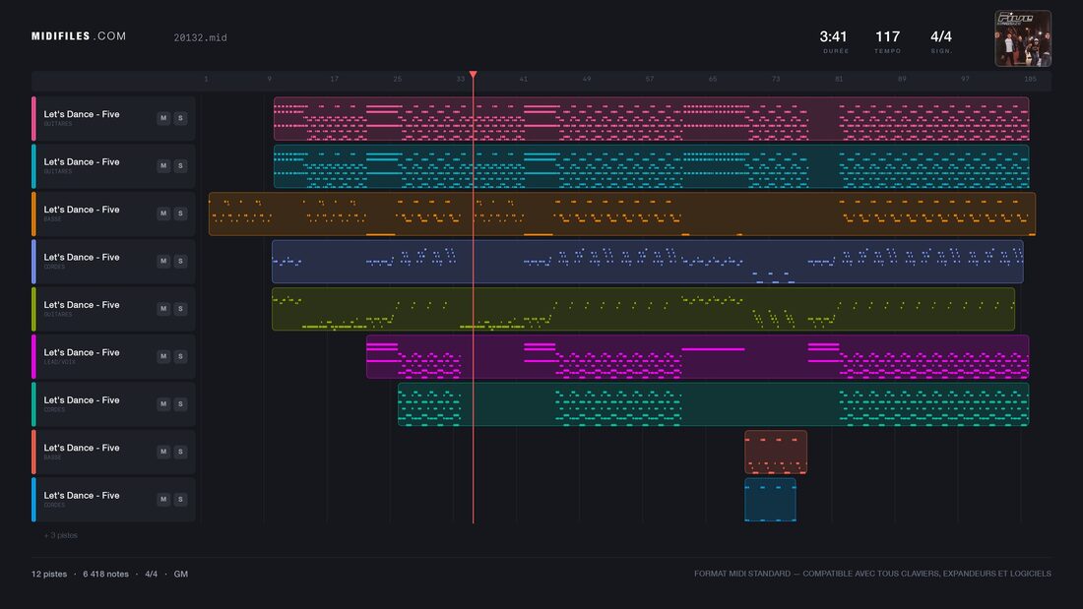1083x609 pixels.
Task: Mute the pink GUITARES track
Action: point(163,118)
